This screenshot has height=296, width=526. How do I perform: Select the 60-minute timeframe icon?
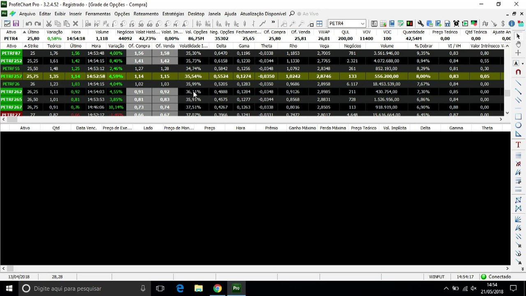click(x=150, y=24)
